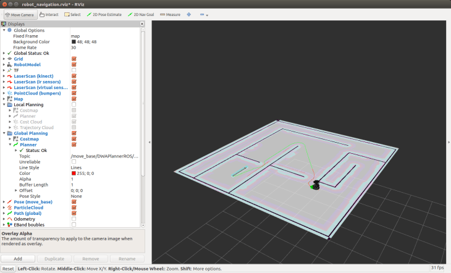The image size is (451, 273).
Task: Enable the TF display checkbox
Action: coord(74,70)
